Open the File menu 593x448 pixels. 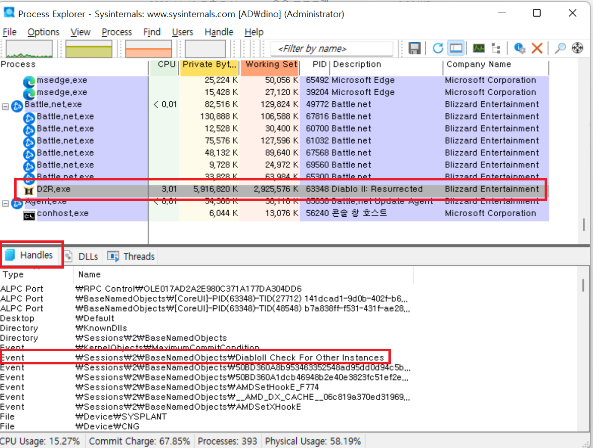(10, 32)
